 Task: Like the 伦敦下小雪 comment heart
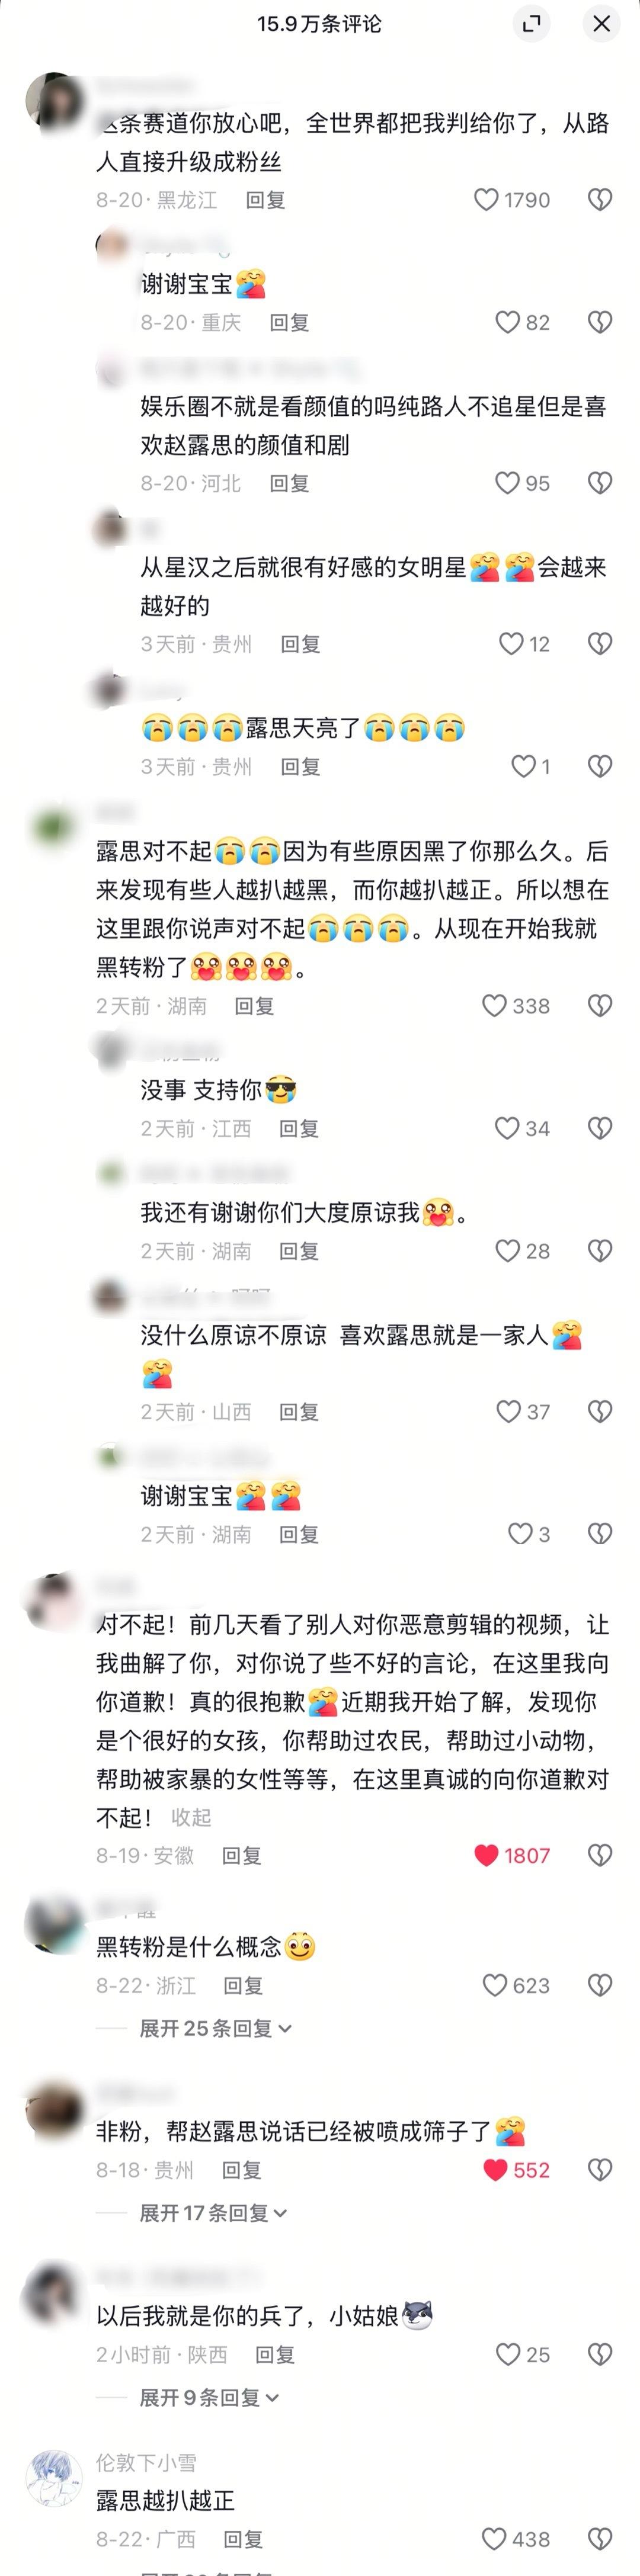click(x=494, y=2539)
